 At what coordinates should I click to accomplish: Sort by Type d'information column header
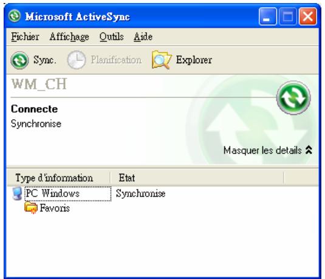[58, 177]
